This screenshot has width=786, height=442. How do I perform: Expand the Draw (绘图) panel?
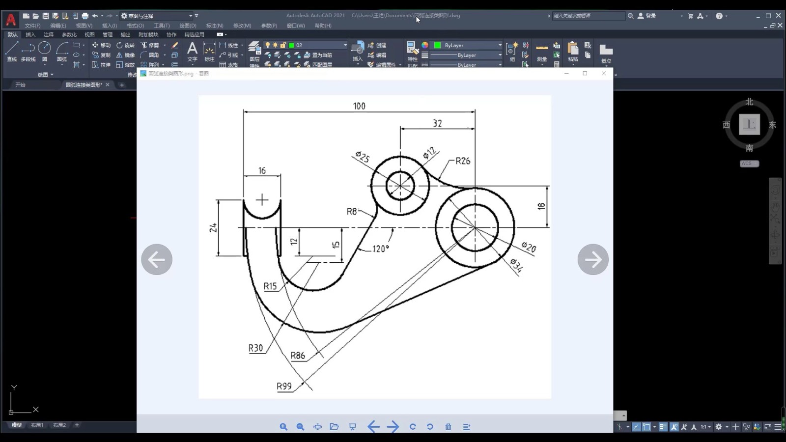(x=46, y=75)
